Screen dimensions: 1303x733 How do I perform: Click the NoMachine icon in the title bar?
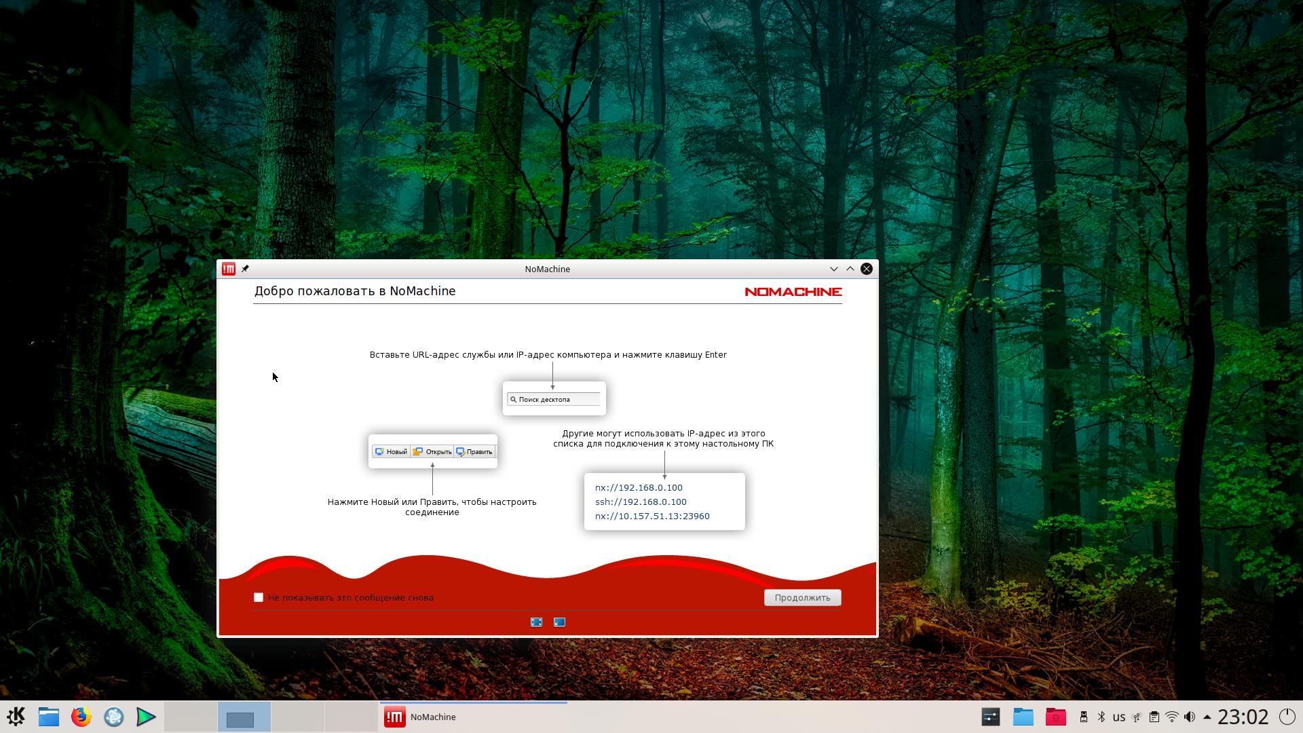229,269
